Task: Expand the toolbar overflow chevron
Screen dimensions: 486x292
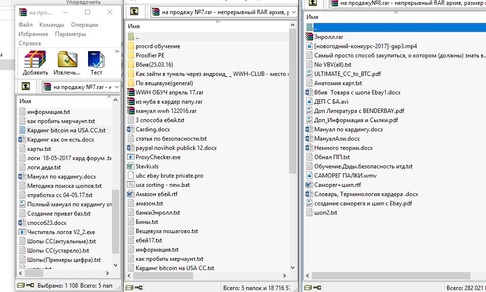Action: coord(117,51)
